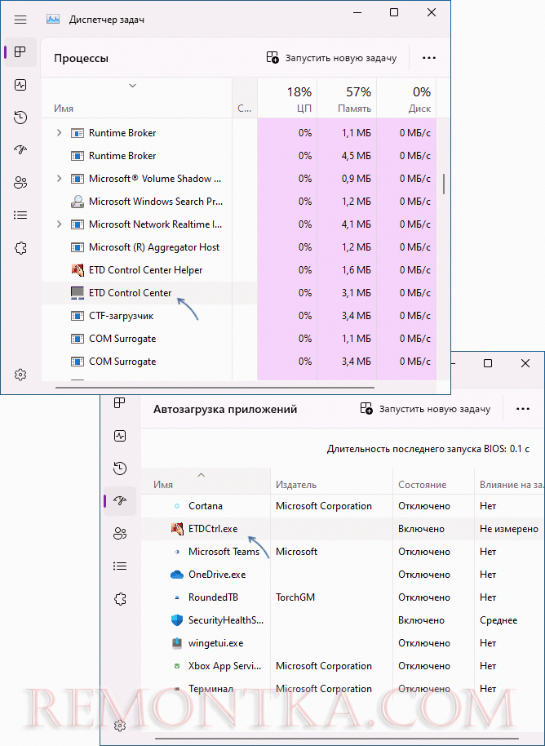Viewport: 545px width, 746px height.
Task: Open App history in the Процессы window sidebar
Action: tap(20, 118)
